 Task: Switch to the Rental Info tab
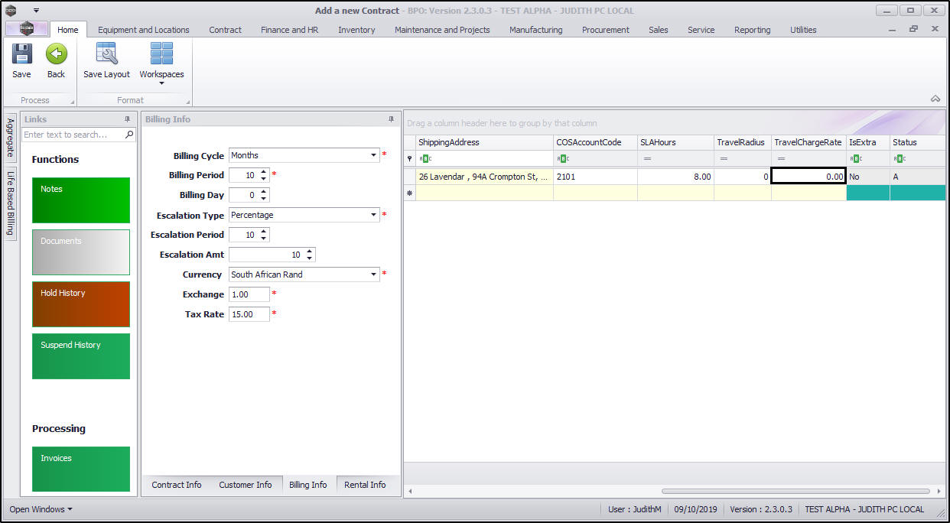[365, 485]
